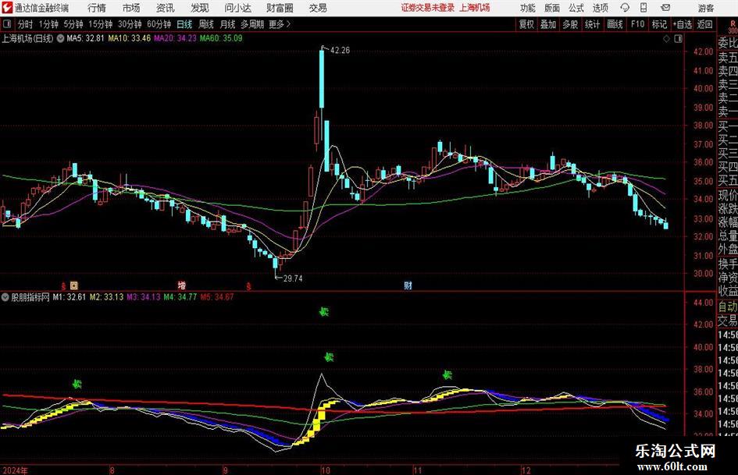This screenshot has width=738, height=475.
Task: Open the 财富圈 menu
Action: [x=280, y=8]
